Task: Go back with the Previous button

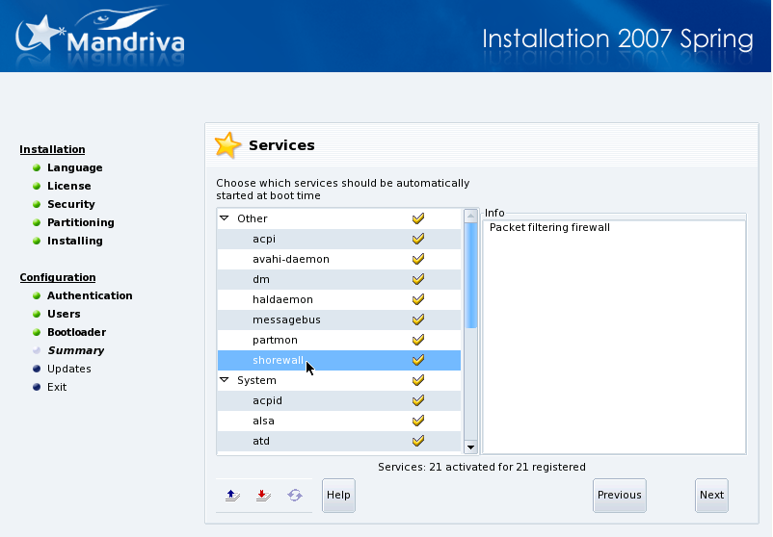Action: (619, 496)
